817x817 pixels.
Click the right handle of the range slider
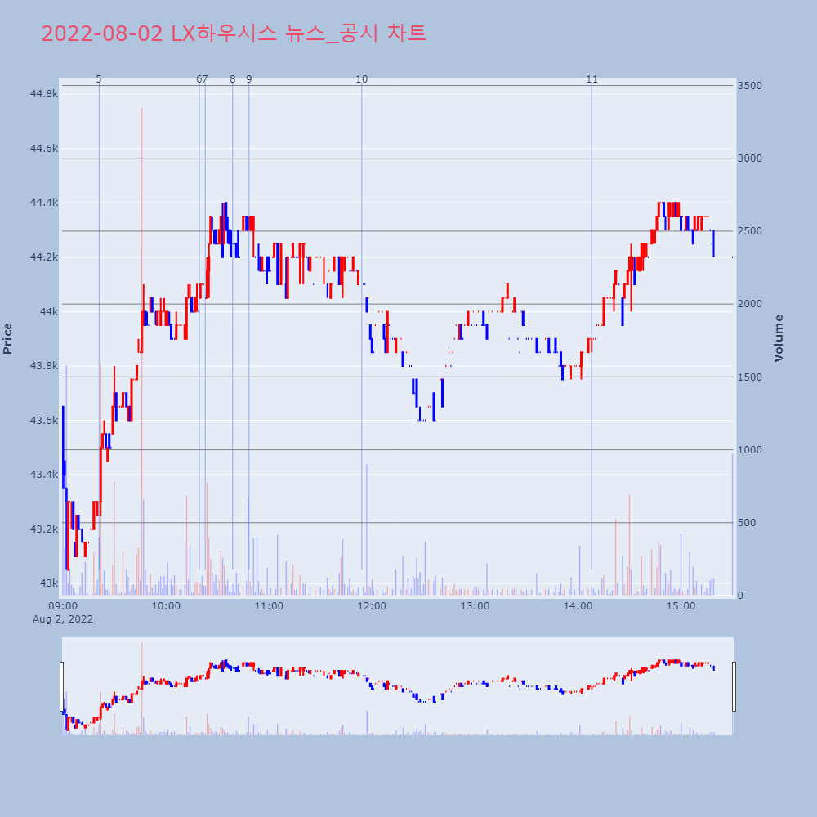click(x=734, y=686)
